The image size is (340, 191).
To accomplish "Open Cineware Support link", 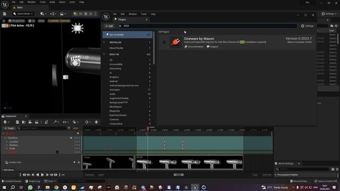I will (x=212, y=47).
